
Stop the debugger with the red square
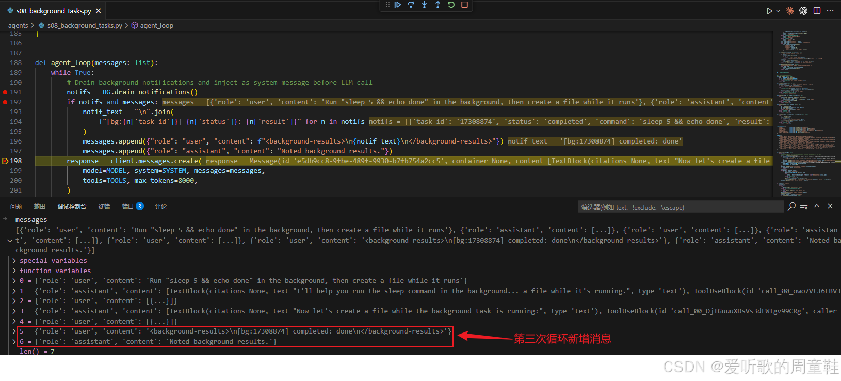(464, 5)
